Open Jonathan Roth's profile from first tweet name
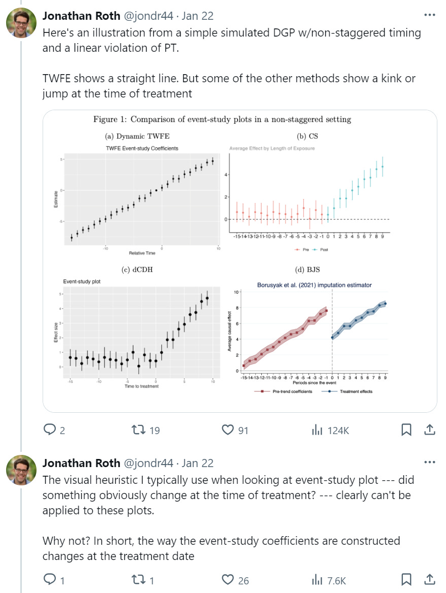 pyautogui.click(x=81, y=16)
